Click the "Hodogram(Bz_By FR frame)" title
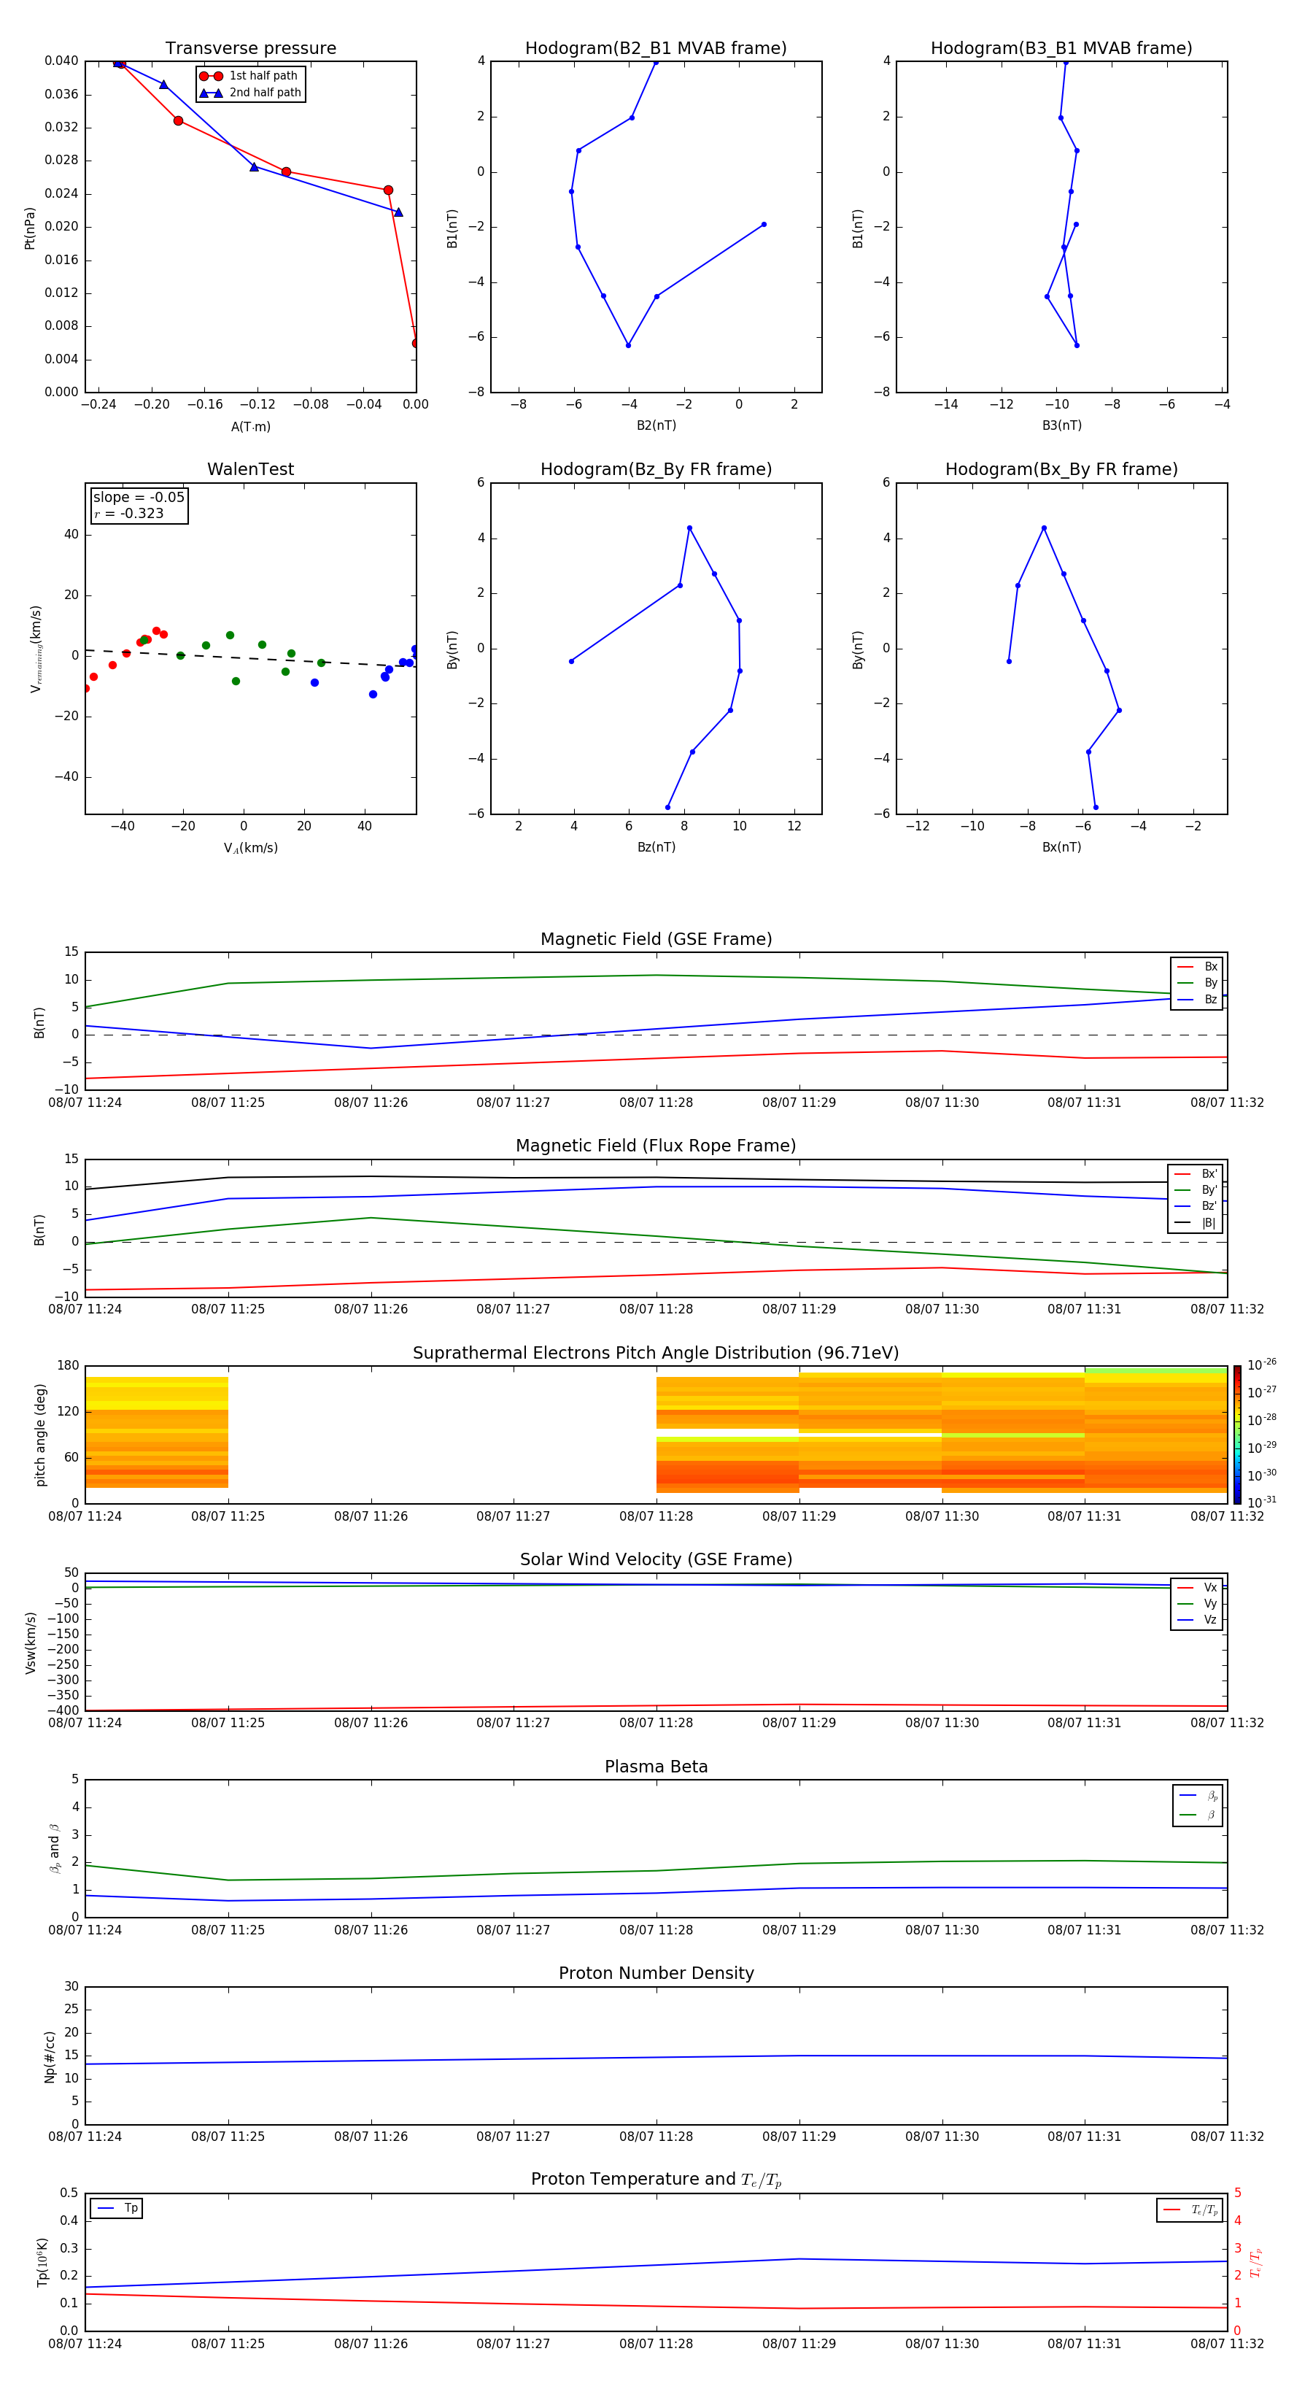Viewport: 1313px width, 2408px height. tap(656, 469)
